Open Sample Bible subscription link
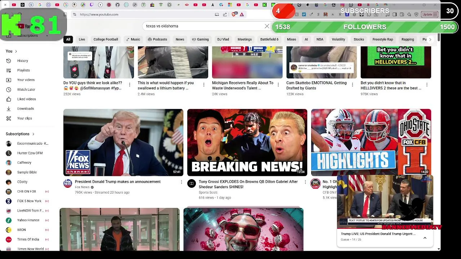This screenshot has width=461, height=259. point(27,172)
